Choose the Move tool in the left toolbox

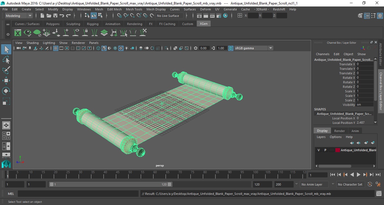point(6,81)
